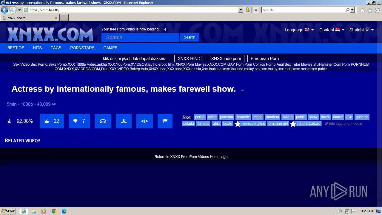Select the public tag
382x215 pixels.
click(301, 117)
